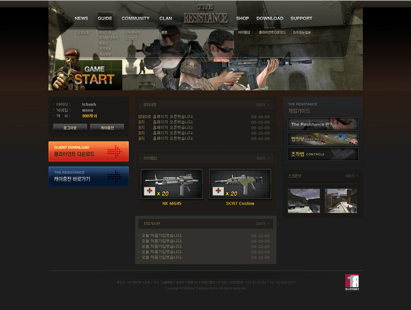The image size is (411, 310).
Task: Open the GUIDE menu
Action: click(x=105, y=18)
